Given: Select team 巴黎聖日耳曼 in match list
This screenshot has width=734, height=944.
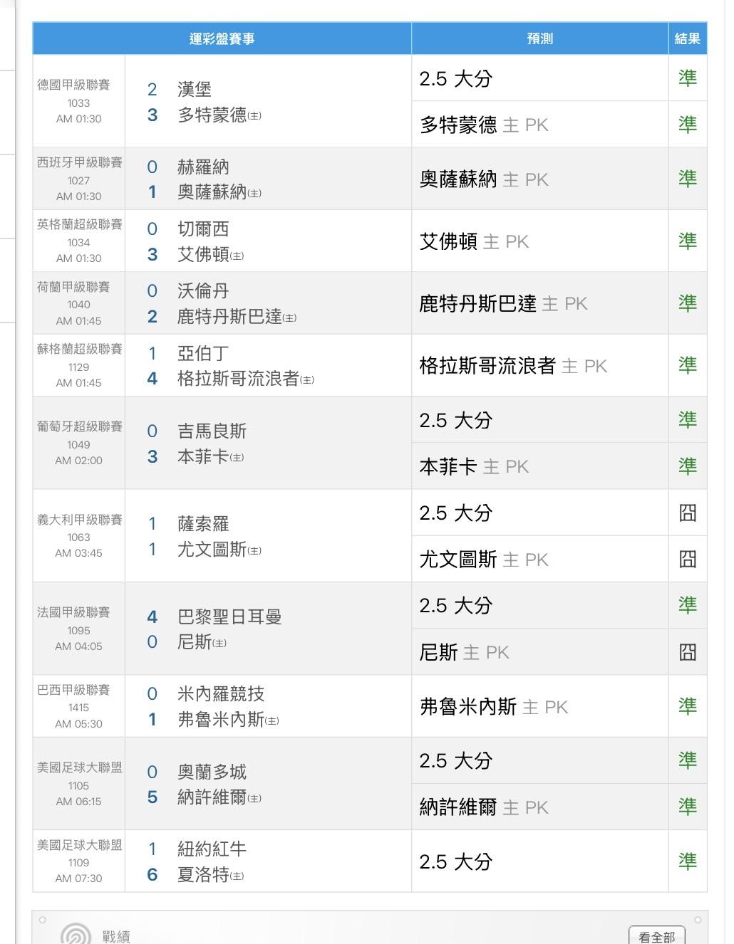Looking at the screenshot, I should (x=229, y=617).
